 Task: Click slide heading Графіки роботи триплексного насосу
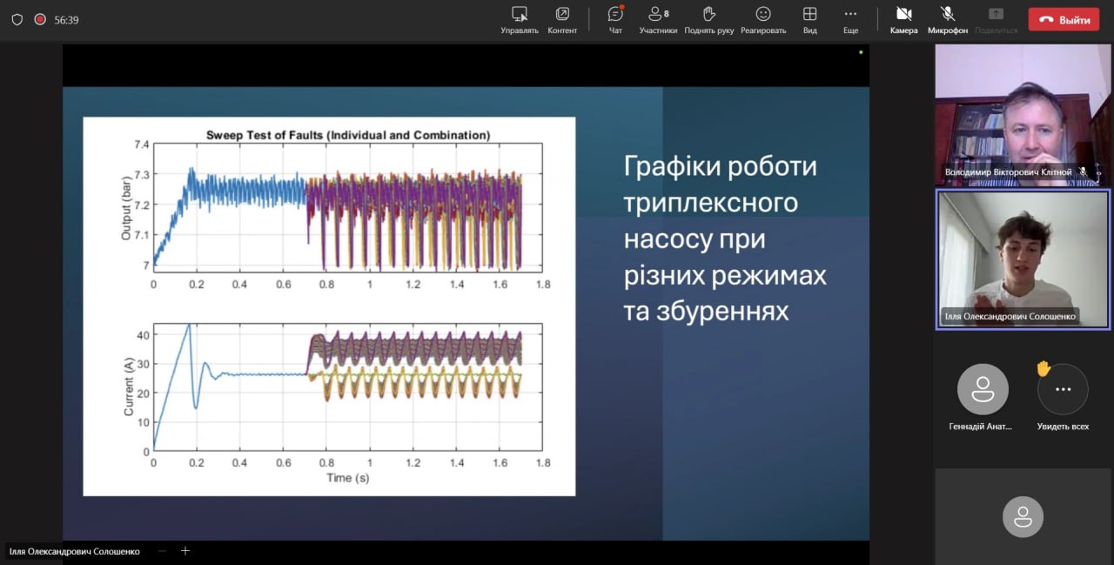[x=725, y=239]
